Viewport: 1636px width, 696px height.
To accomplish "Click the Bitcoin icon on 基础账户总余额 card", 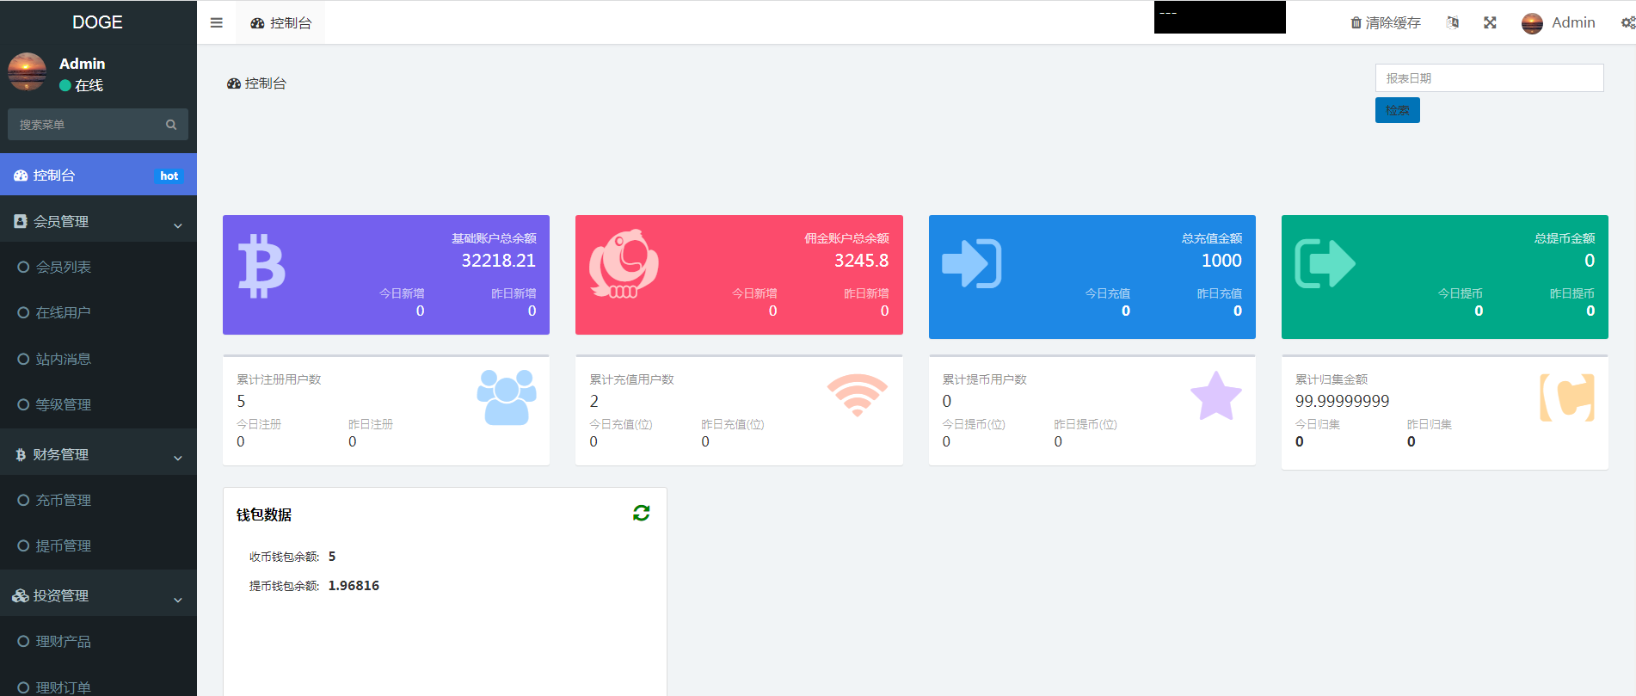I will 261,266.
